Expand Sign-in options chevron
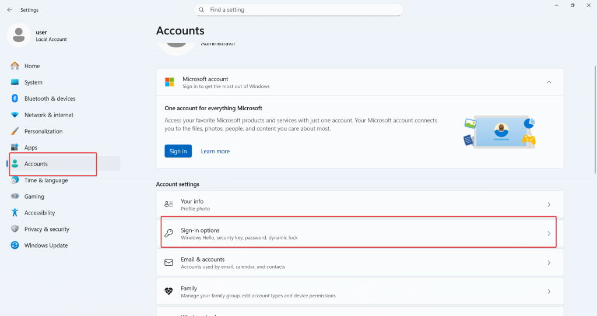The width and height of the screenshot is (597, 316). pyautogui.click(x=549, y=234)
